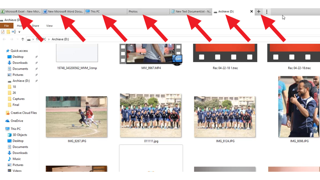
Task: Switch to the View ribbon tab
Action: [x=49, y=25]
